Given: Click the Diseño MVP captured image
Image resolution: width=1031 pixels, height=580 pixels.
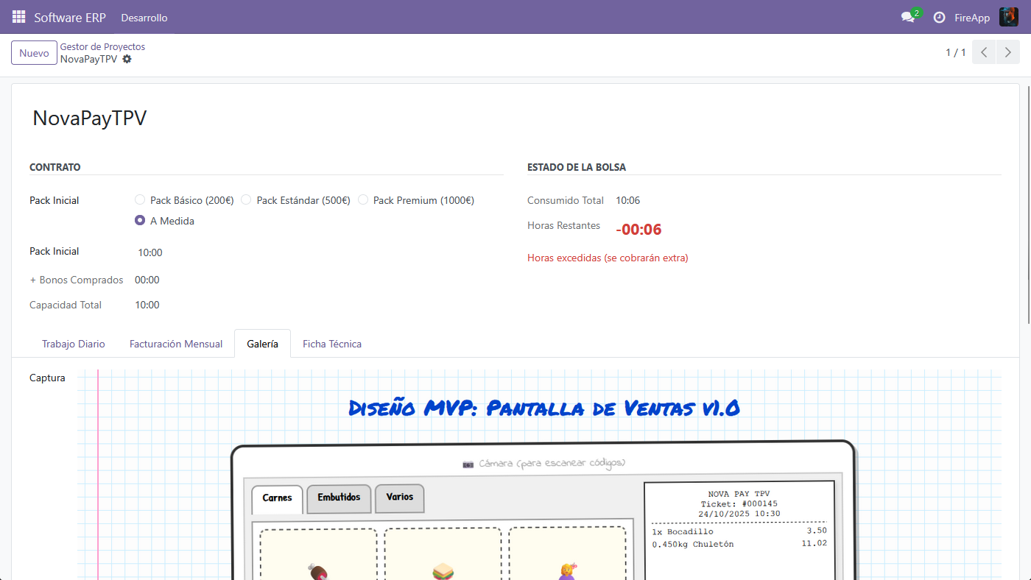Looking at the screenshot, I should [x=539, y=475].
